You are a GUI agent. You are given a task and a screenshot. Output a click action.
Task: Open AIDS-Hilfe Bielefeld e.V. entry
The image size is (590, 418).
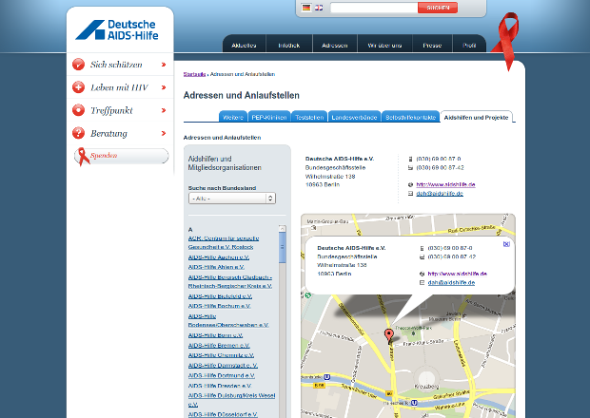tap(220, 296)
